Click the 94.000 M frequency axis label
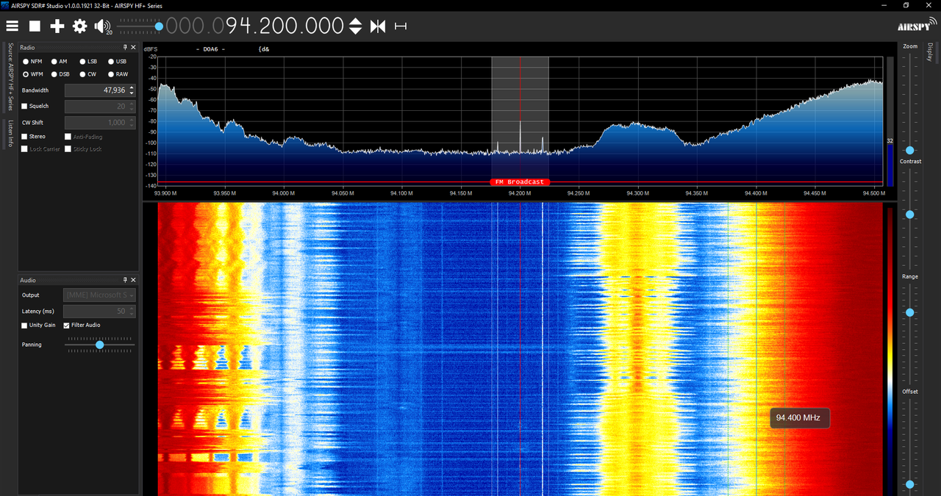This screenshot has width=941, height=496. click(x=283, y=193)
